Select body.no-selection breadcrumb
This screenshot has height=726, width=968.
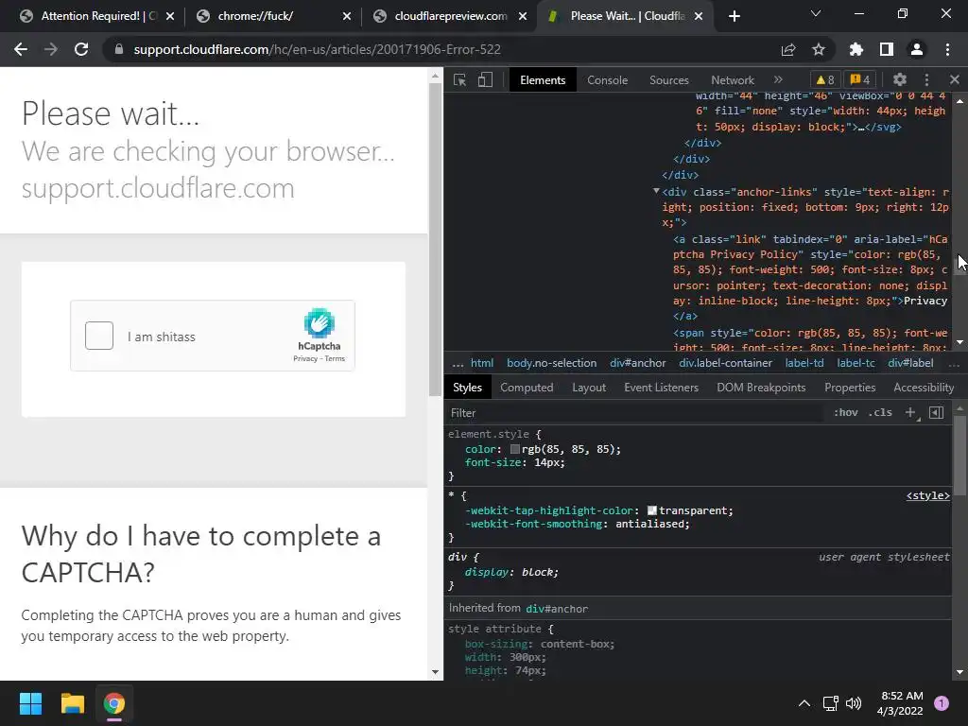click(552, 363)
